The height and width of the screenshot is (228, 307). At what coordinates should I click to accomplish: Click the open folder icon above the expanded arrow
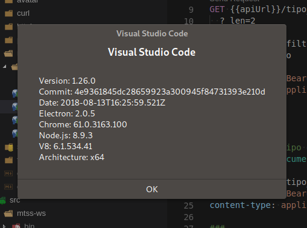click(x=8, y=53)
